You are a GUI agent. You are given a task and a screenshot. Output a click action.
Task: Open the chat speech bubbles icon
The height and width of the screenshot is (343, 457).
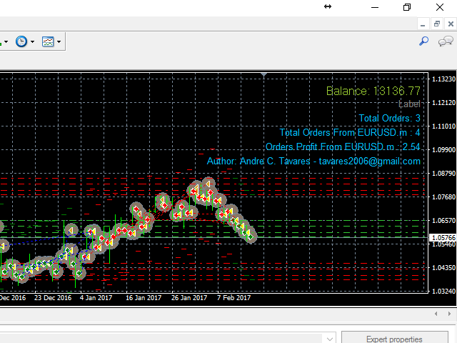pos(446,42)
